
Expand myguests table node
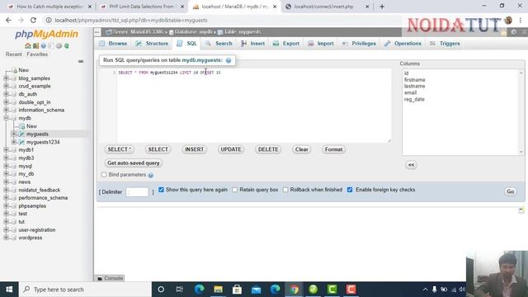coord(14,134)
